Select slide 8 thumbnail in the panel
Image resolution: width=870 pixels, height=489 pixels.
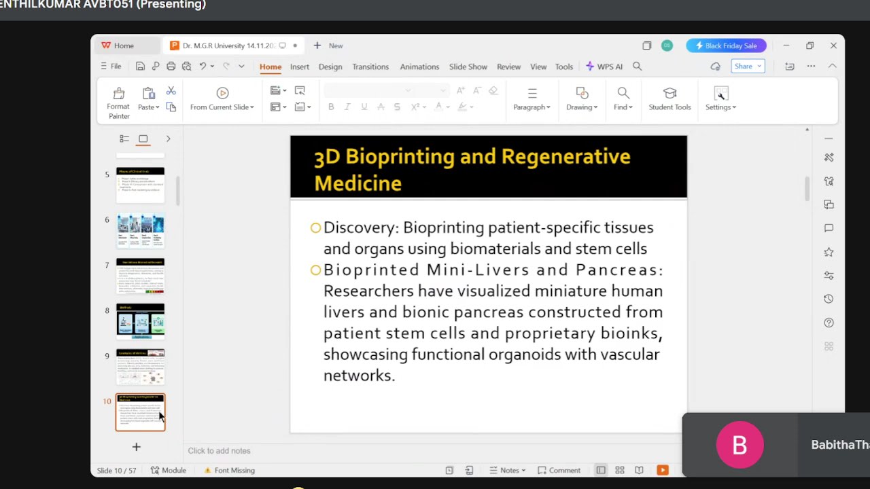(x=141, y=321)
